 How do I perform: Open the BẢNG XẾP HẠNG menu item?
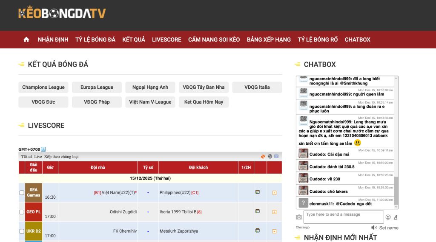click(x=269, y=39)
